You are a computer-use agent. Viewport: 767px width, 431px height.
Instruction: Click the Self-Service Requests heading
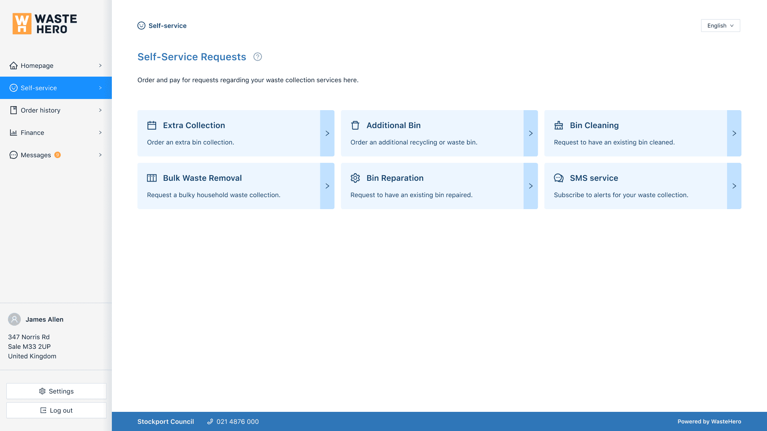pos(192,57)
